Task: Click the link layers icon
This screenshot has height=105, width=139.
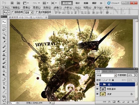Action: click(x=104, y=102)
